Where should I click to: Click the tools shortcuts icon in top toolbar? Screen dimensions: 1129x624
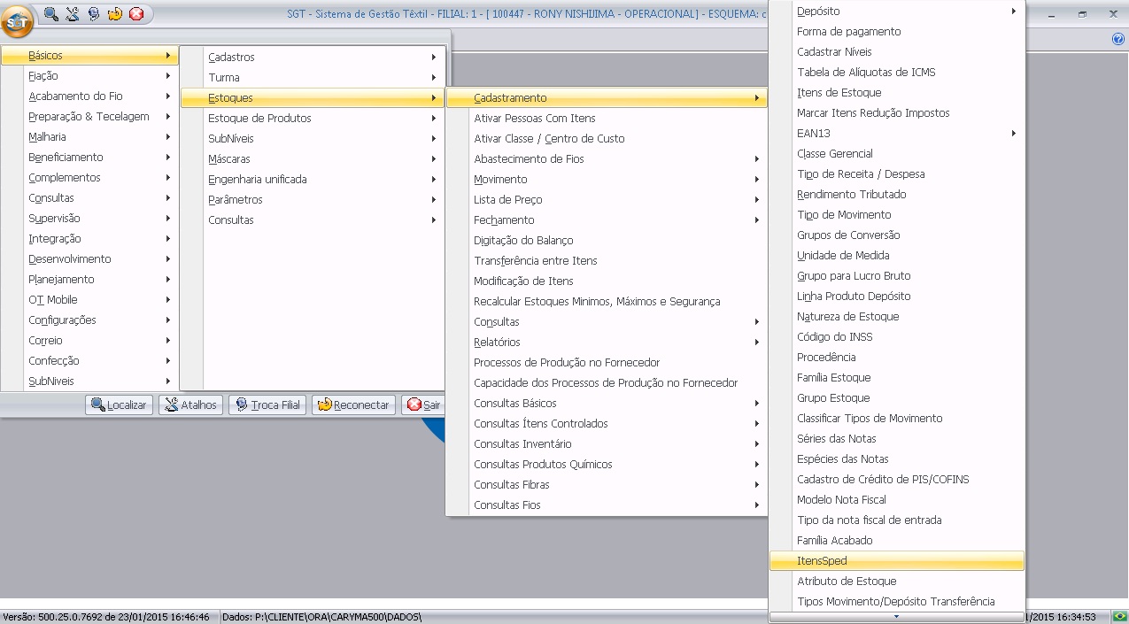73,14
